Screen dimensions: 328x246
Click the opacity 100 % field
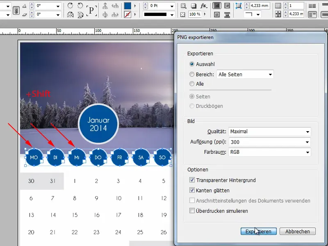pos(195,14)
